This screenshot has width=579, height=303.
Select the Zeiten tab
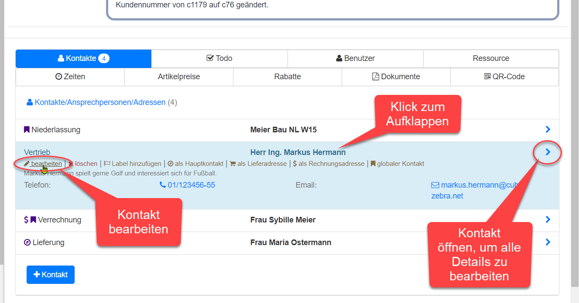70,77
